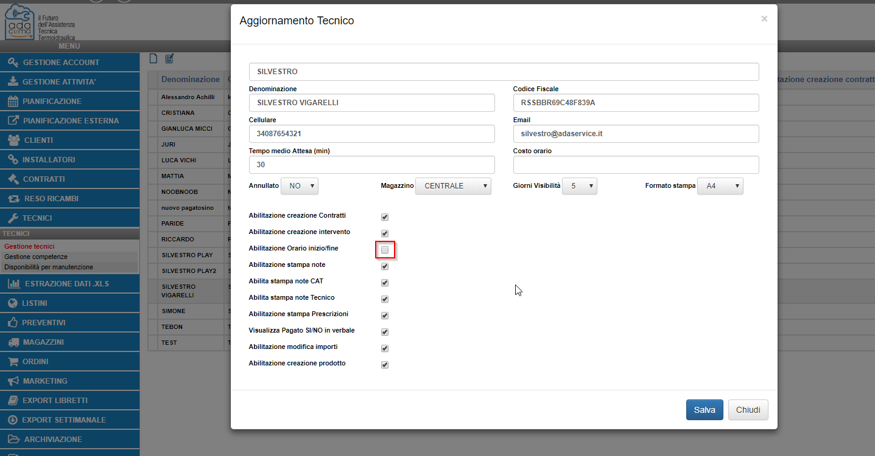Select Gestione competenze submenu item
This screenshot has width=875, height=456.
(36, 257)
